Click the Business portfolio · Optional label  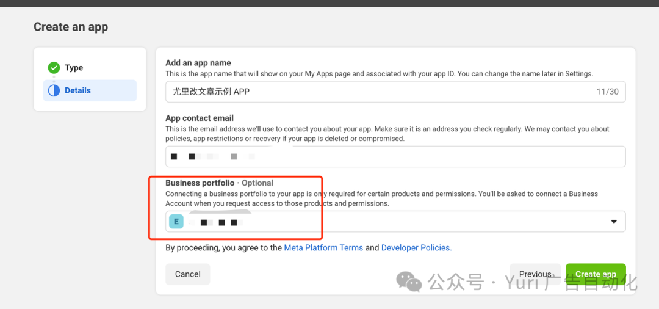point(220,183)
